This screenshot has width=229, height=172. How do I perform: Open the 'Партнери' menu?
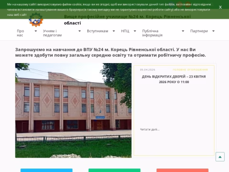(x=199, y=31)
